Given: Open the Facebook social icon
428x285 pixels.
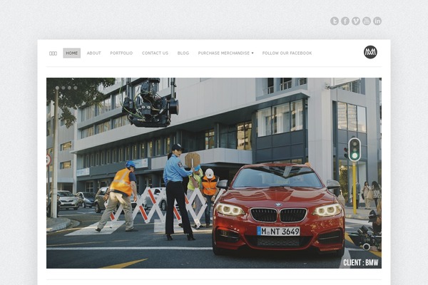Looking at the screenshot, I should pos(345,21).
